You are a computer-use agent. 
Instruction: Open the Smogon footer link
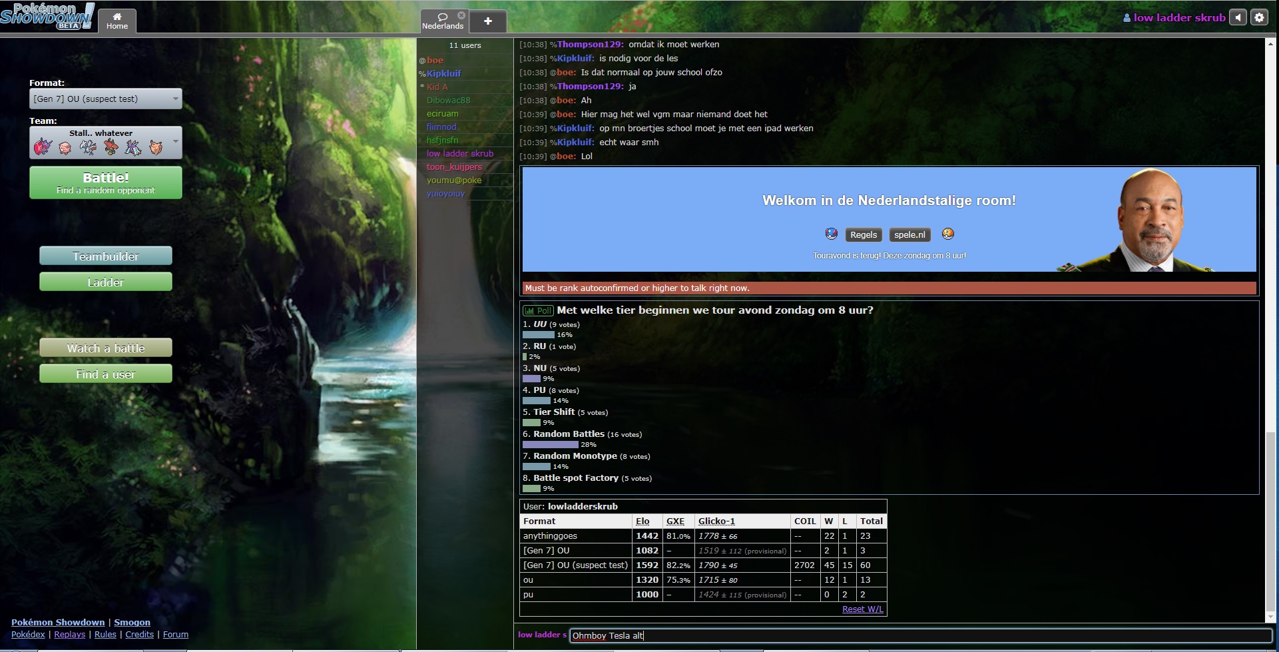coord(132,622)
